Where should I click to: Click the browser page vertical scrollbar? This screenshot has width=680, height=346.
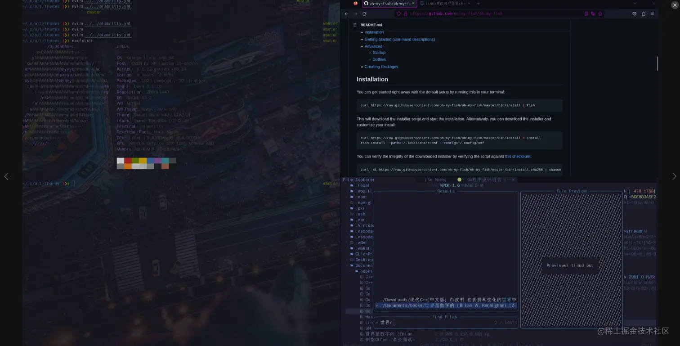point(658,63)
